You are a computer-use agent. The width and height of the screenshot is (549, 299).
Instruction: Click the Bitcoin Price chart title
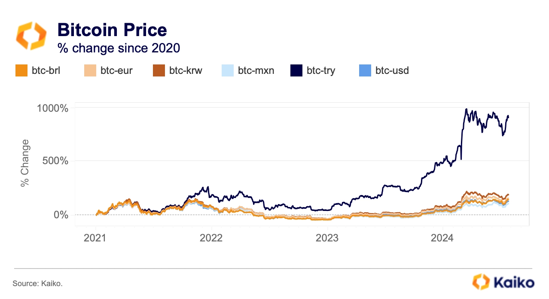pyautogui.click(x=112, y=30)
